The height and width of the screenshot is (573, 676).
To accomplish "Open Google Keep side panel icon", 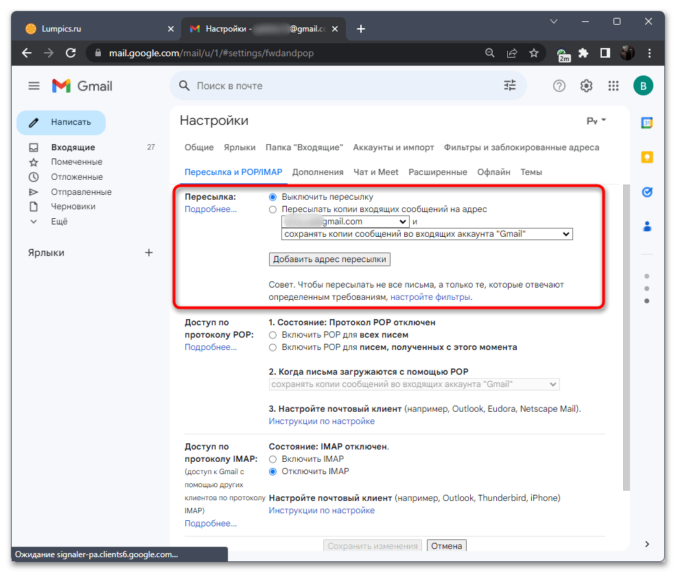I will point(646,157).
